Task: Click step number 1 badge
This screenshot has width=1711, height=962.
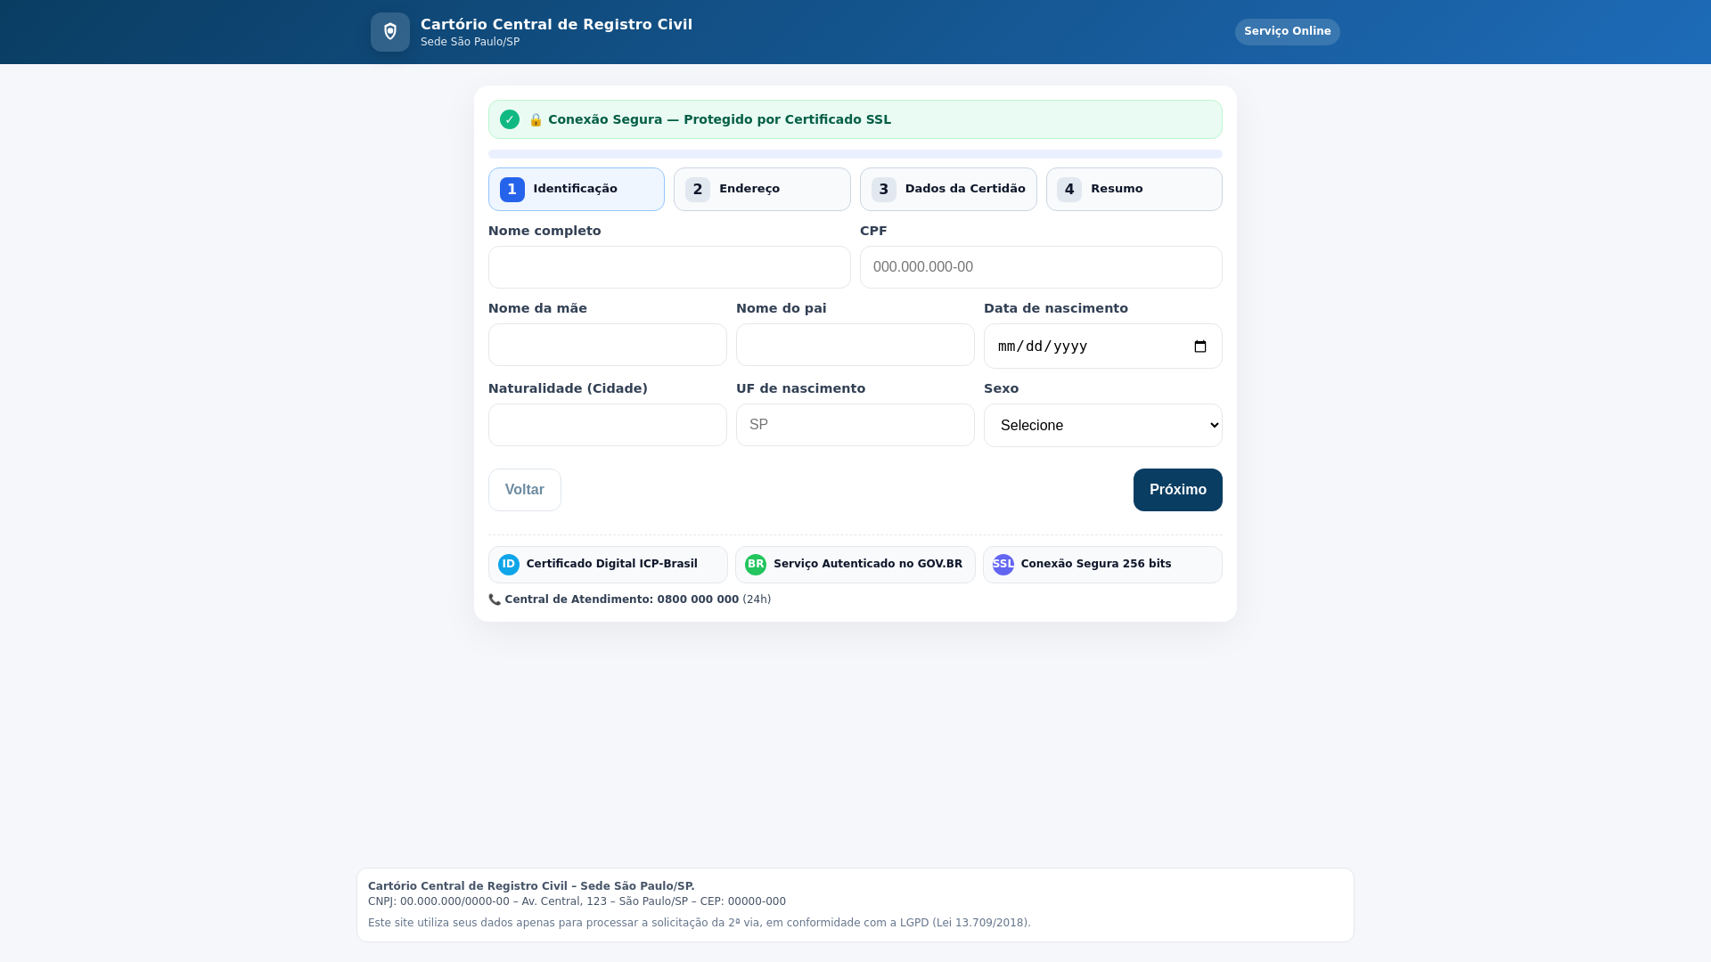Action: [512, 190]
